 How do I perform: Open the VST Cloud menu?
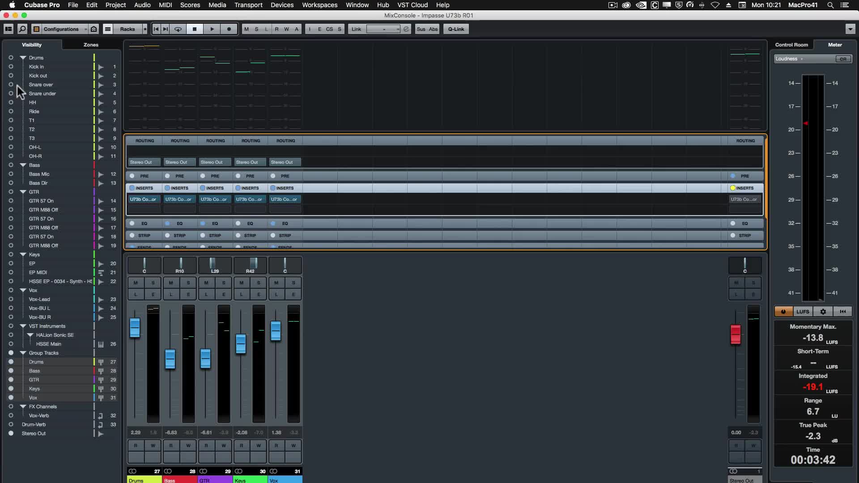pos(412,5)
